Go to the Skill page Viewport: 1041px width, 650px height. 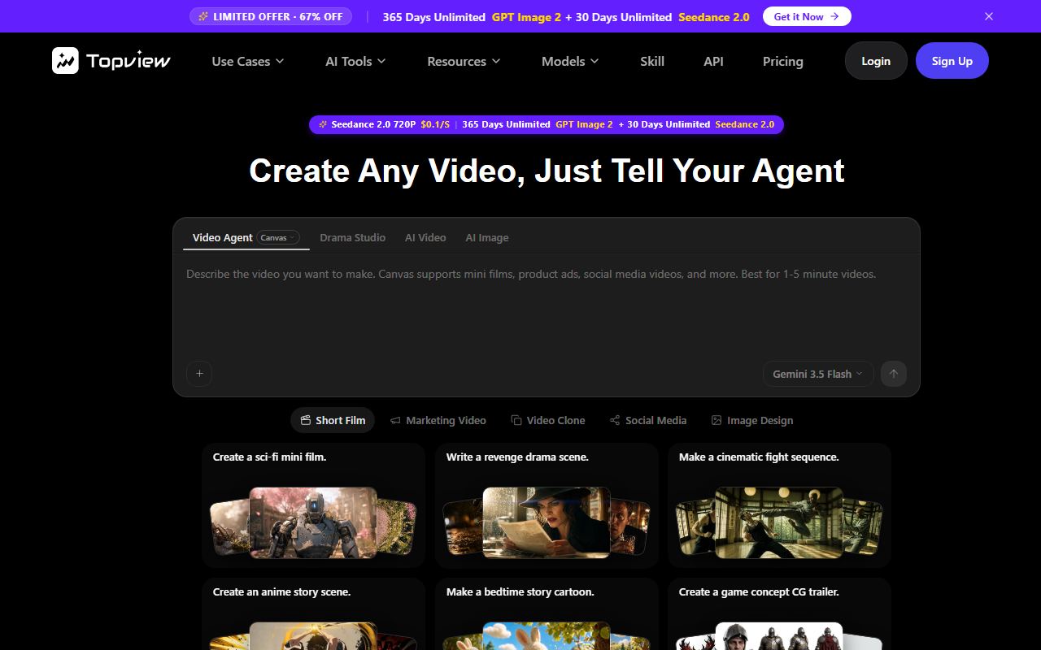tap(652, 61)
